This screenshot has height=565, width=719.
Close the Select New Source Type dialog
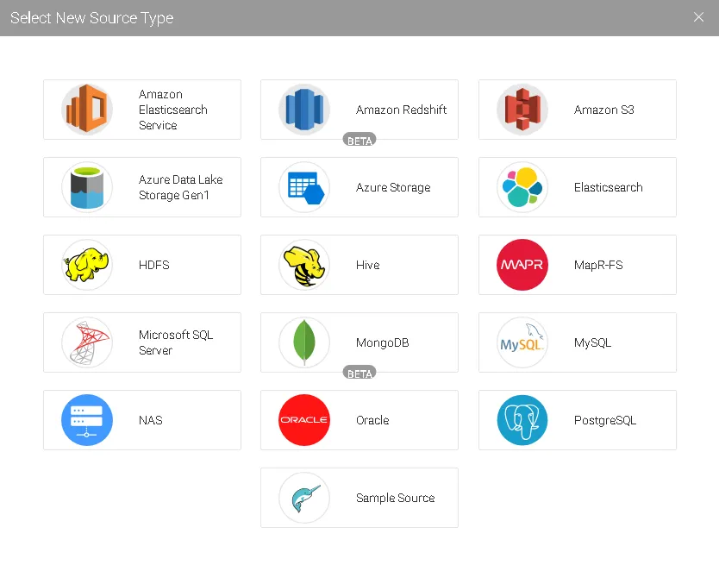[x=698, y=17]
